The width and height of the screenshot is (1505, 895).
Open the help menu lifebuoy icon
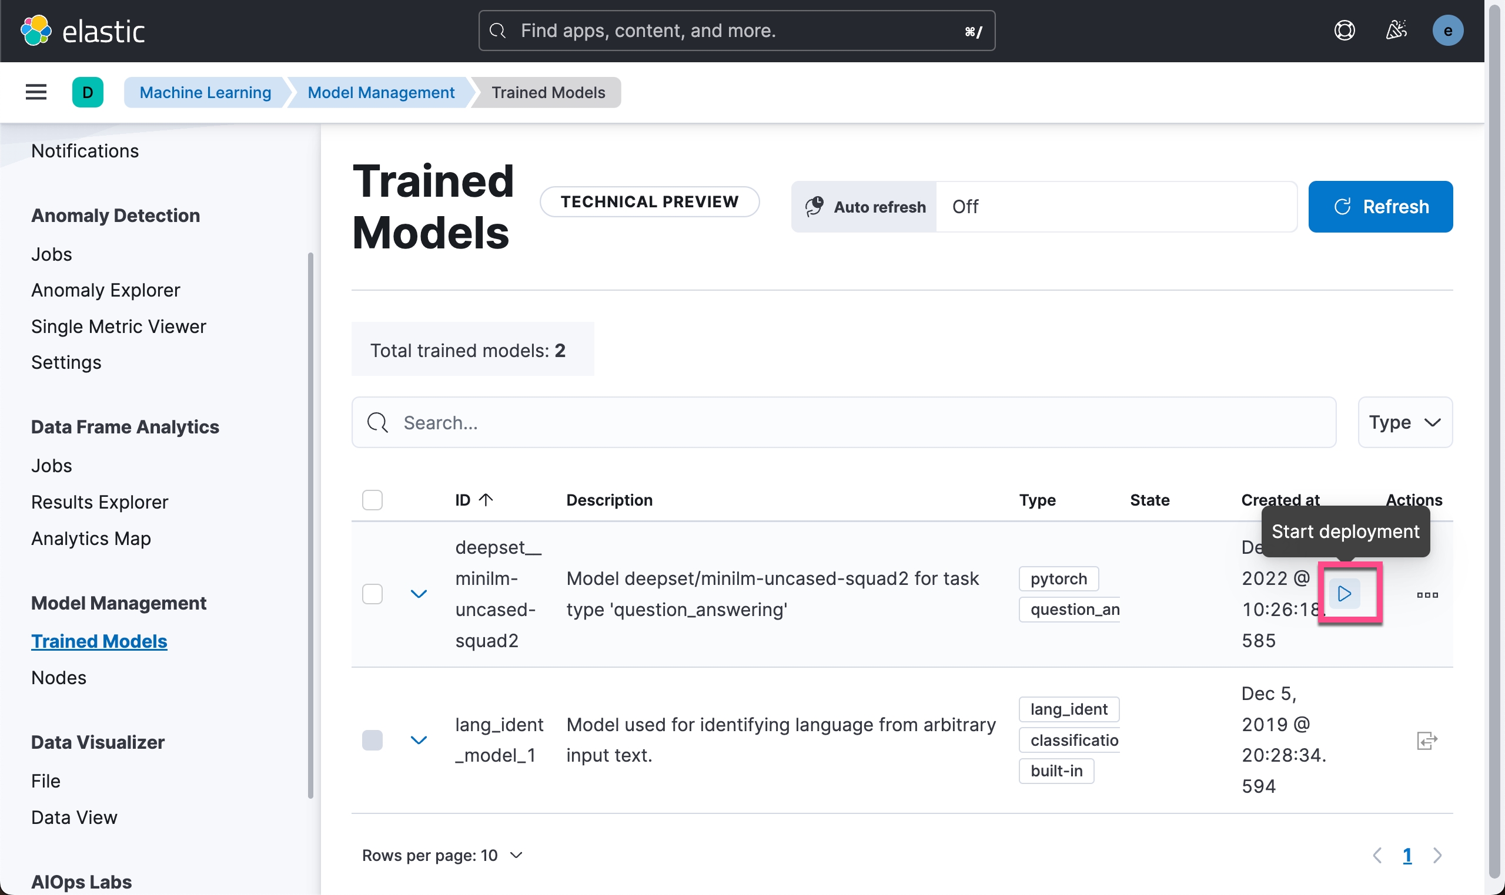click(x=1345, y=30)
